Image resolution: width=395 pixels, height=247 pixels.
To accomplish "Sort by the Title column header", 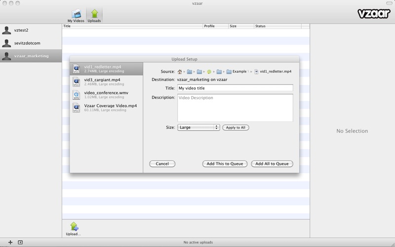I will (x=132, y=26).
